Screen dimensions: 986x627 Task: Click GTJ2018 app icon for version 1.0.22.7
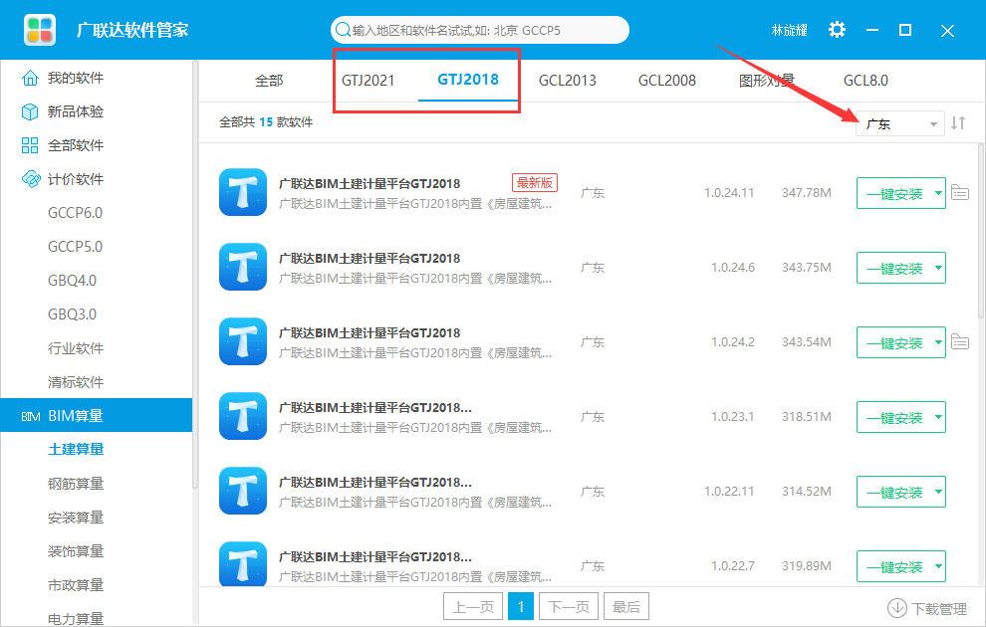click(x=243, y=564)
